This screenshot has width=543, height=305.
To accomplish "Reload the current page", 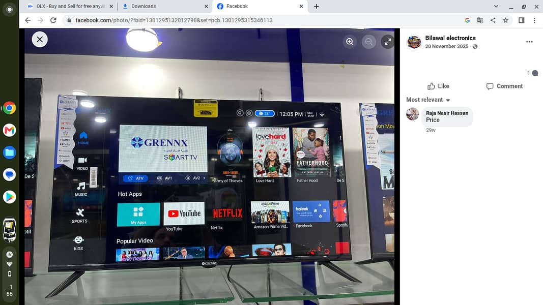I will tap(53, 20).
